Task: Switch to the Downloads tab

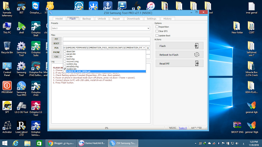Action: tap(133, 18)
